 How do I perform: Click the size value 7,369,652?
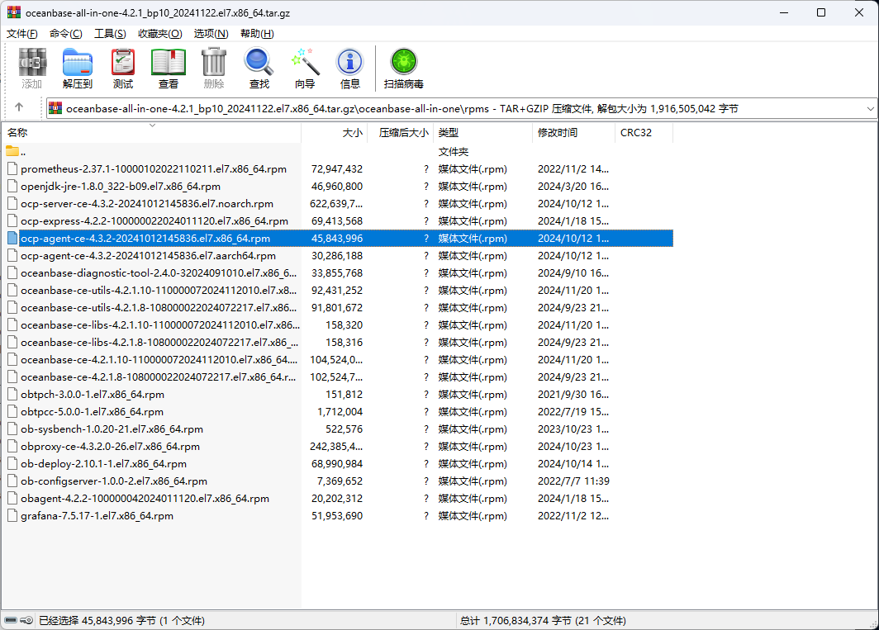click(340, 481)
